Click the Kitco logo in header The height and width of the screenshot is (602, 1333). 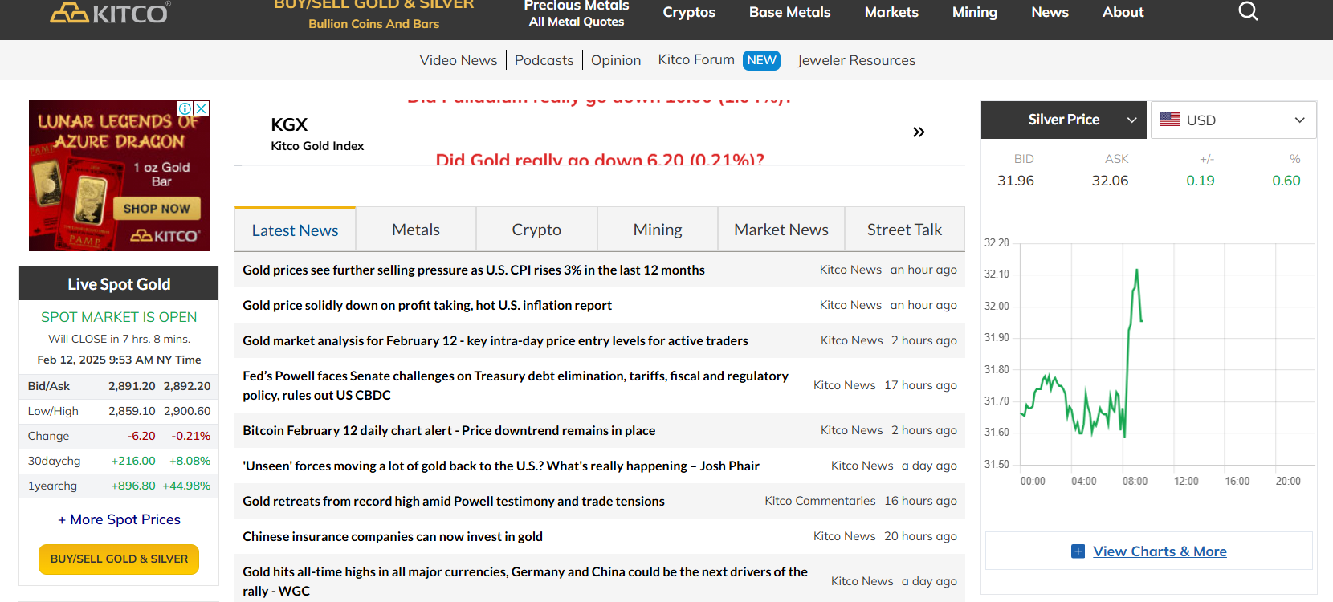pos(110,13)
